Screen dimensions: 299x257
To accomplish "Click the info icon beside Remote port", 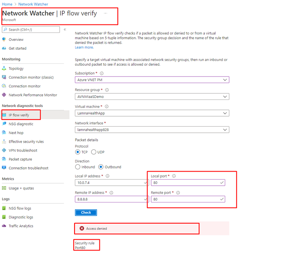I will (x=178, y=193).
